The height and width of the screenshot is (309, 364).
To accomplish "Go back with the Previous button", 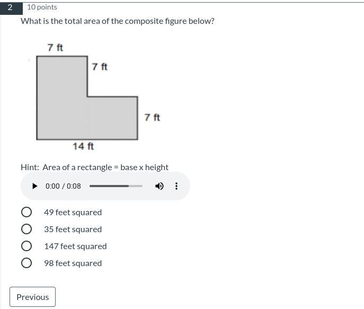I will point(32,297).
